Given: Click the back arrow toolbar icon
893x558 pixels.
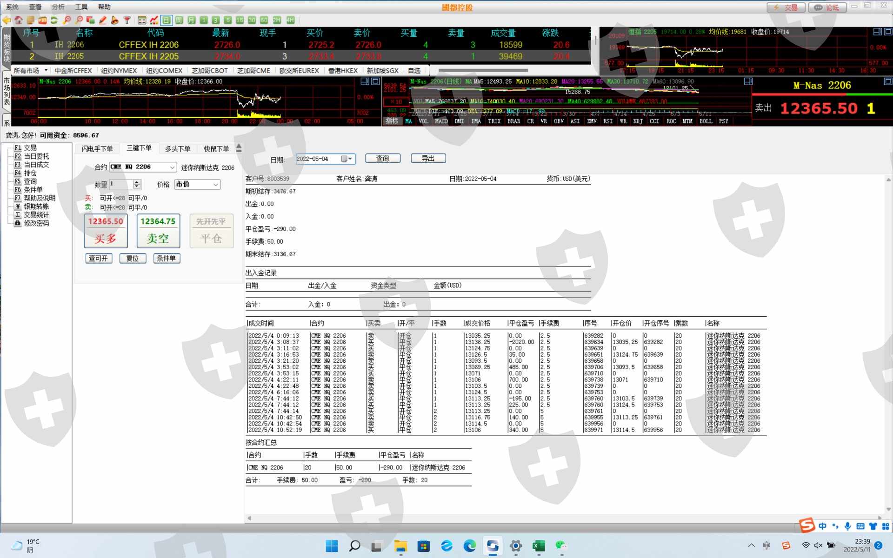Looking at the screenshot, I should point(7,20).
